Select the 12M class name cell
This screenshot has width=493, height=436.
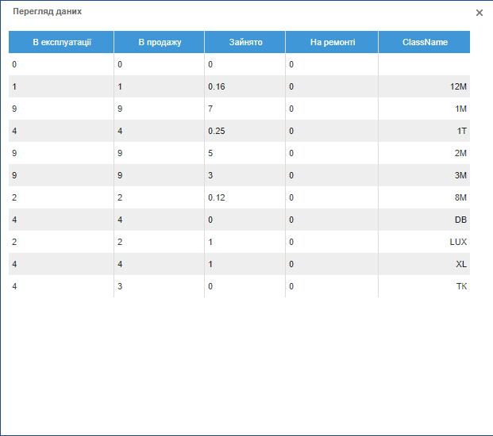click(x=458, y=86)
